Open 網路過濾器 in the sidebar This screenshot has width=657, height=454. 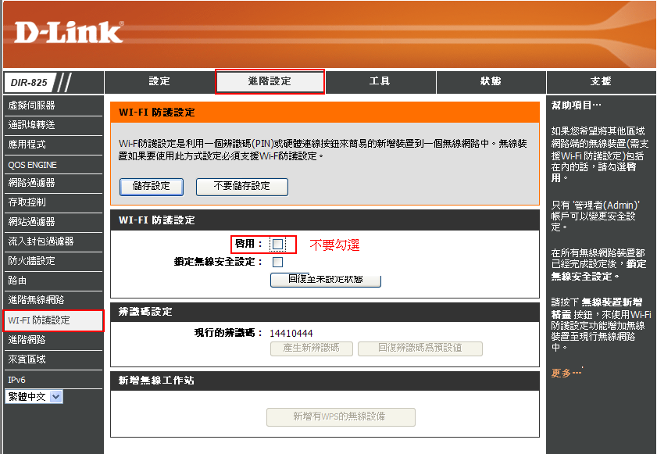(53, 183)
